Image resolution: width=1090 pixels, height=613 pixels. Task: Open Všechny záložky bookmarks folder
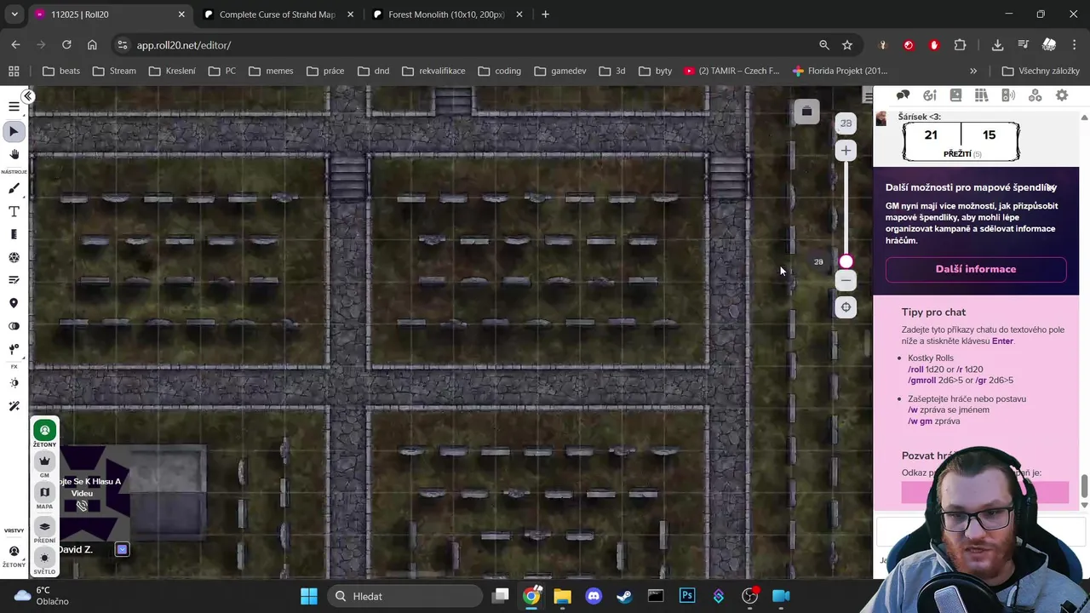click(x=1041, y=71)
